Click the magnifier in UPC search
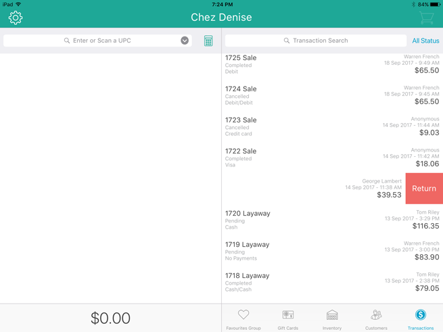 pos(67,41)
